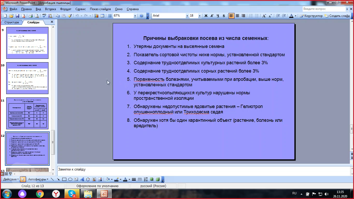Decrease the indent level

point(278,16)
